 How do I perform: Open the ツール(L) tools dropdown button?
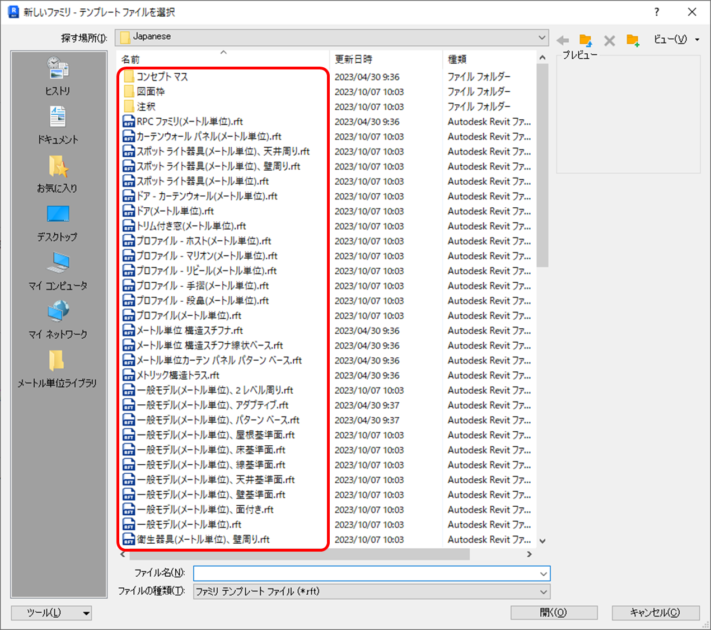[52, 613]
